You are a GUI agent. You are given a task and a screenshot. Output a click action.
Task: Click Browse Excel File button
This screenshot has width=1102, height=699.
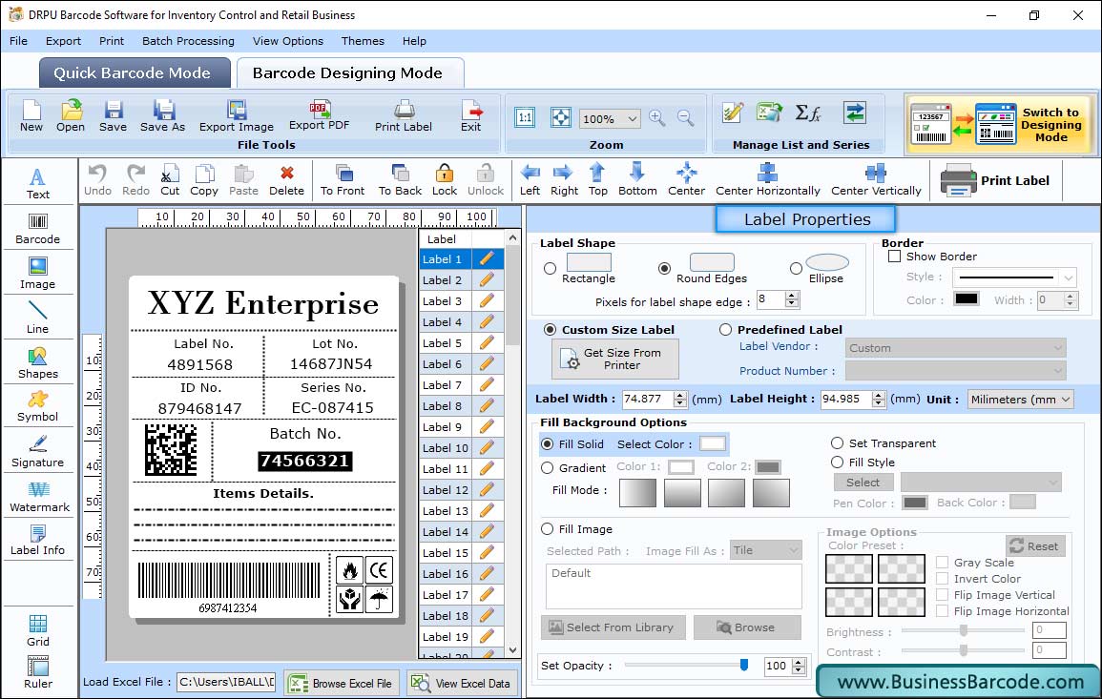pyautogui.click(x=342, y=683)
